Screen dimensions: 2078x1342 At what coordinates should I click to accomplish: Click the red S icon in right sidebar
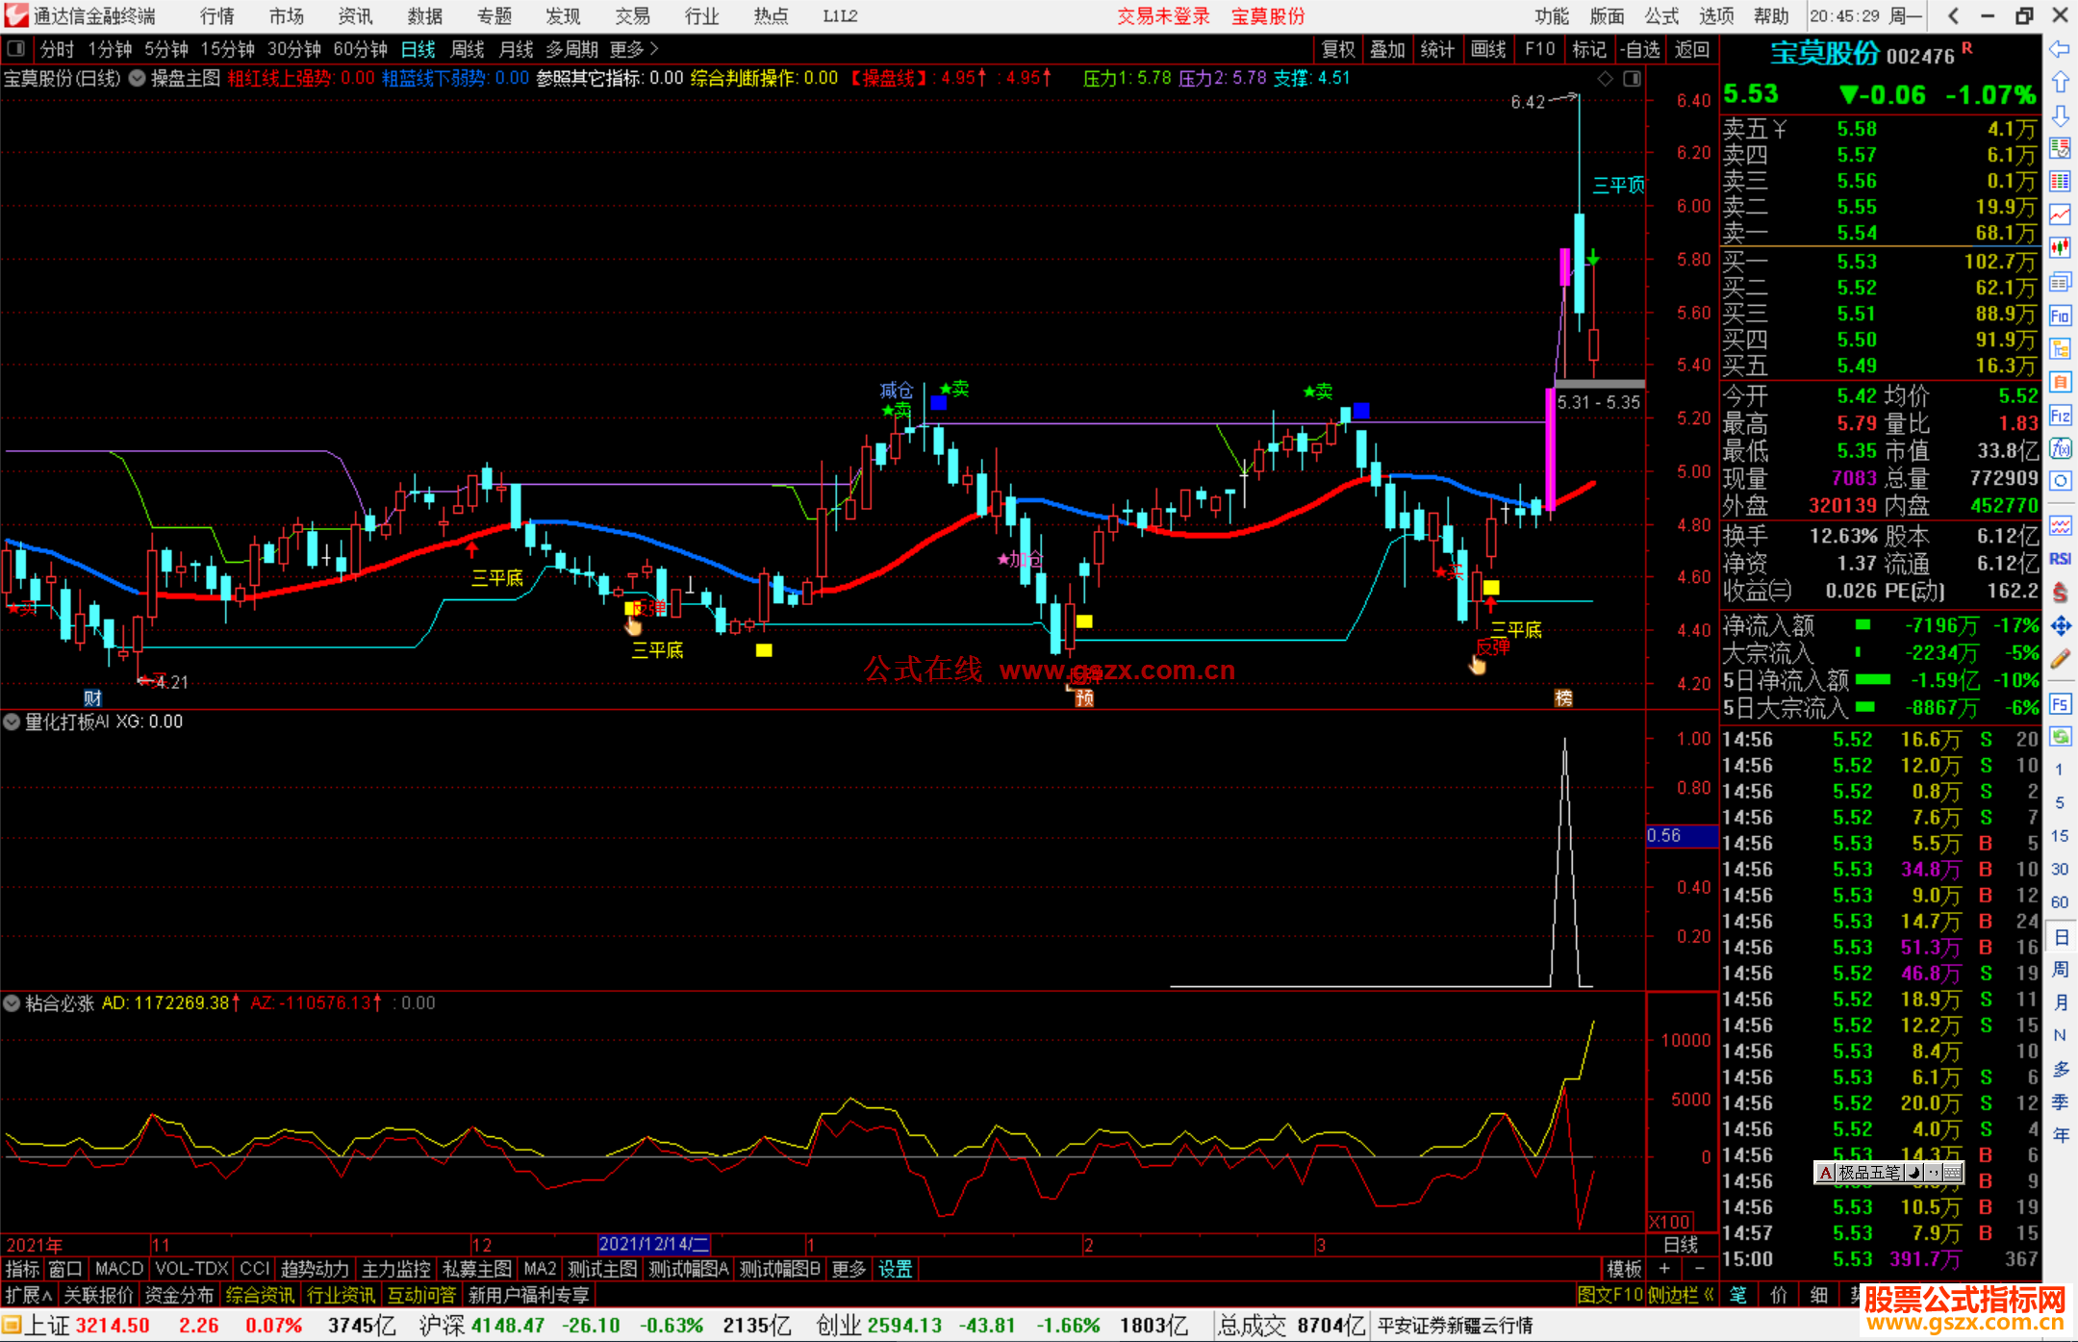[2060, 593]
